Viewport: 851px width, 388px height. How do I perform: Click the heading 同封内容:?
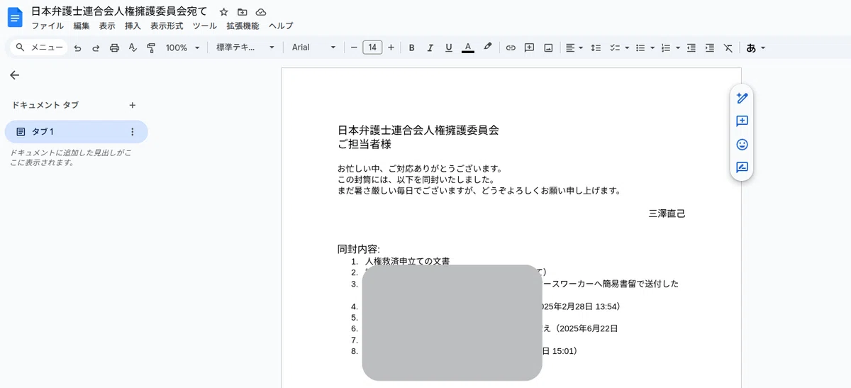point(359,249)
